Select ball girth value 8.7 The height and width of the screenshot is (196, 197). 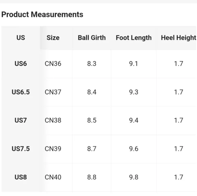pos(92,149)
